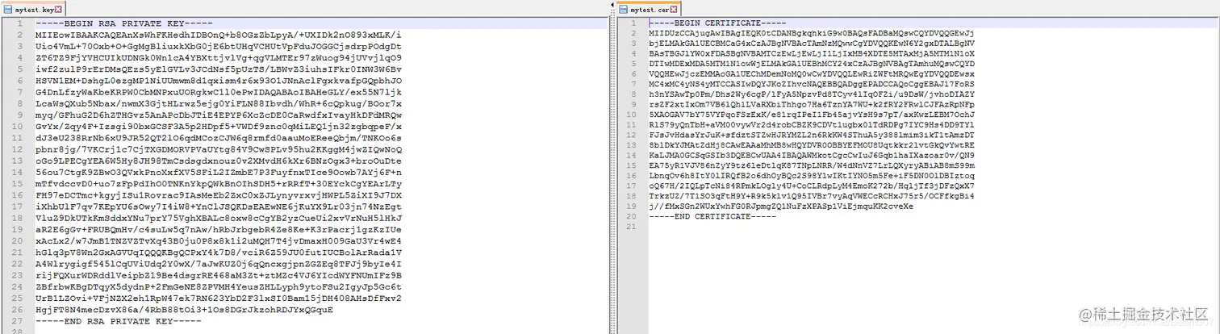This screenshot has width=1220, height=334.
Task: Close the mytest.cer tab using its X
Action: (674, 9)
